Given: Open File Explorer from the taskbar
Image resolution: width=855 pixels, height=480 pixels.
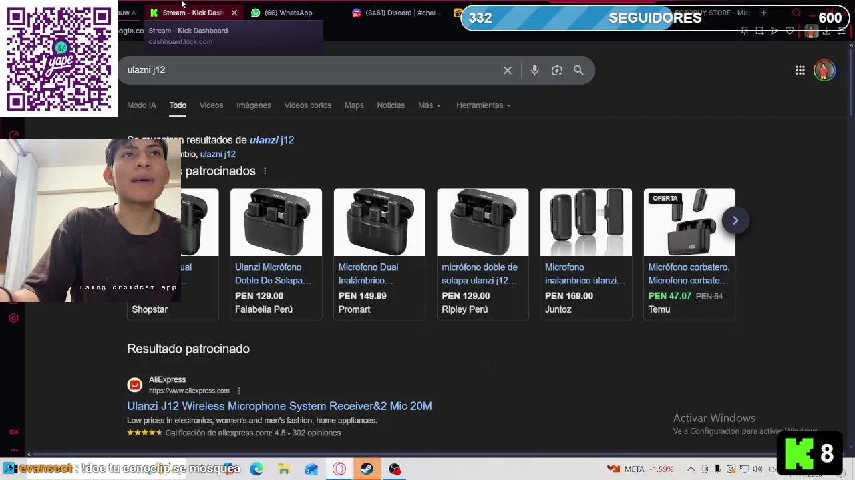Looking at the screenshot, I should pos(284,469).
